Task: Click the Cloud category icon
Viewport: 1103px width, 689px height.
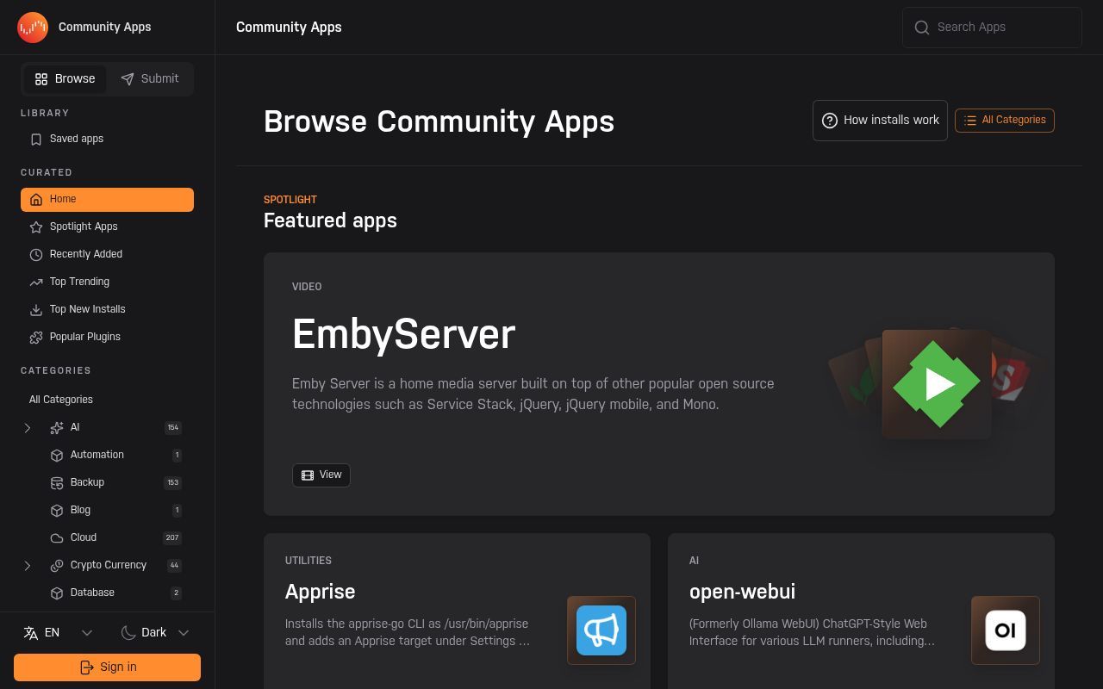Action: pyautogui.click(x=57, y=538)
